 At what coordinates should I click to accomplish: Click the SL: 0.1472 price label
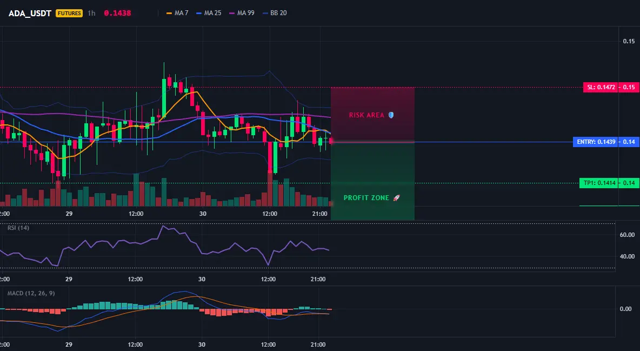click(x=601, y=87)
